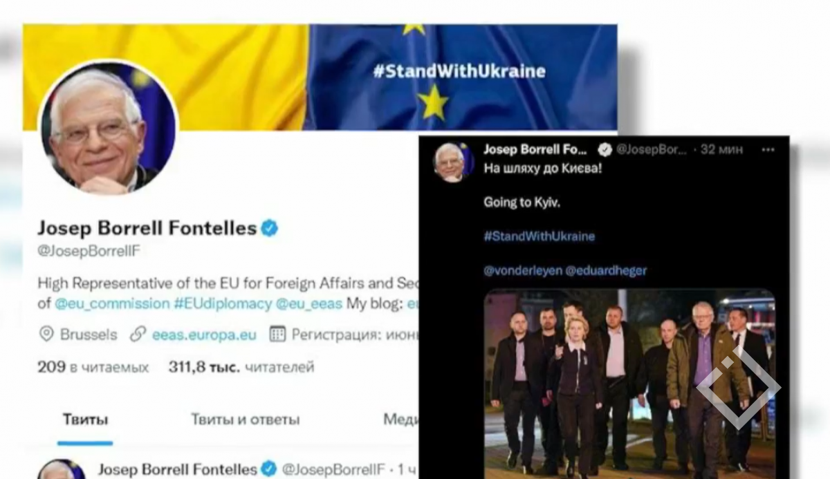Click the link chain icon before eeas.europa.eu
The width and height of the screenshot is (830, 479).
coord(138,335)
